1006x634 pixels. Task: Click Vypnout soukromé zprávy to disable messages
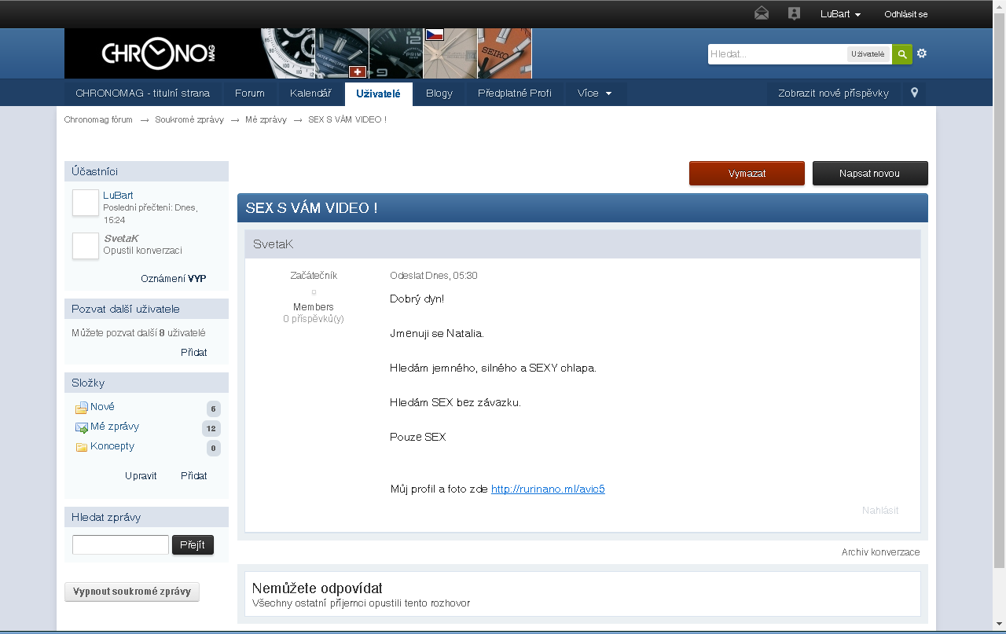132,592
